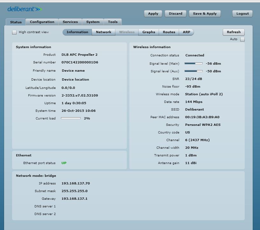Open the Services tab

70,22
